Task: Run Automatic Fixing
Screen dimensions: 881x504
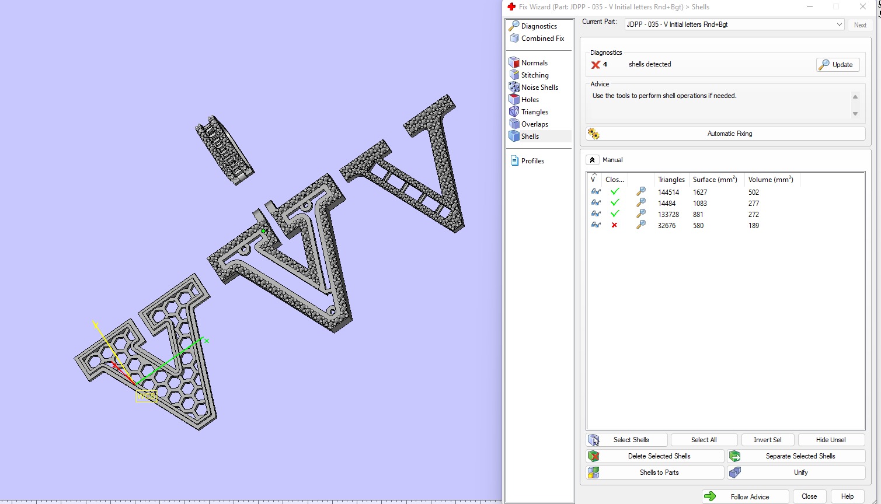Action: tap(726, 134)
